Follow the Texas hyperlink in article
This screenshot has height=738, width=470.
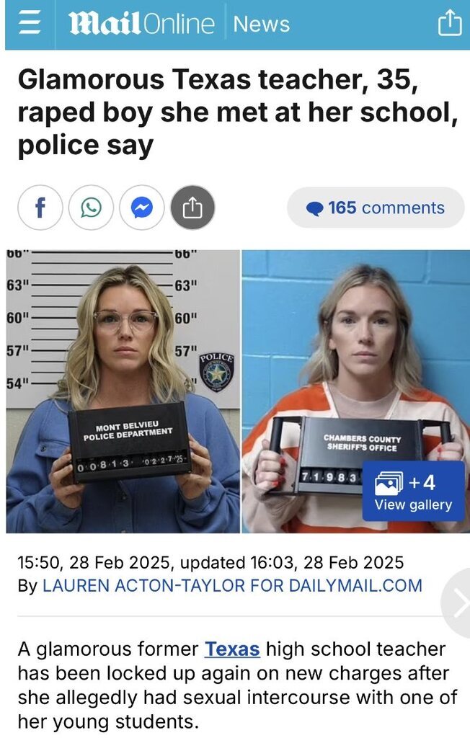click(x=232, y=649)
